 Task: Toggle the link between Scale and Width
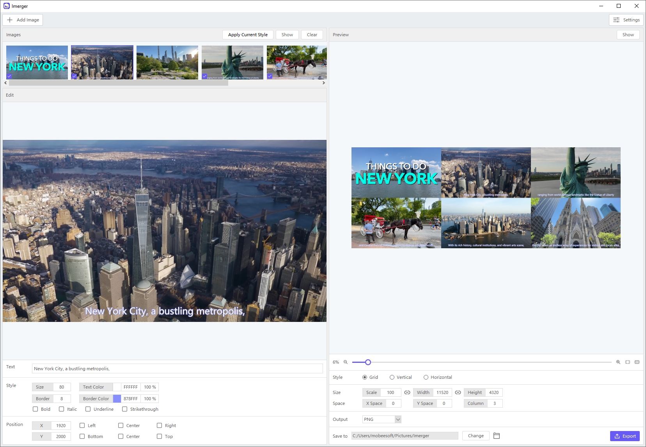click(407, 392)
